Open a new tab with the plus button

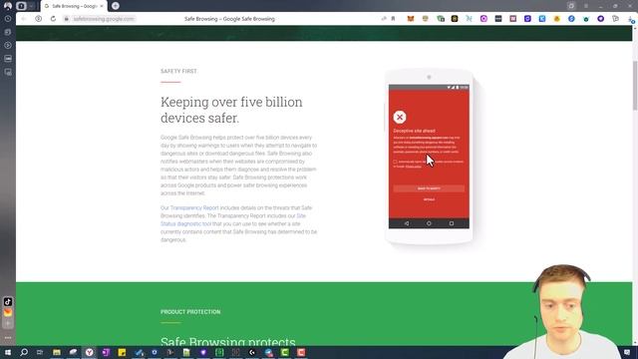[116, 6]
